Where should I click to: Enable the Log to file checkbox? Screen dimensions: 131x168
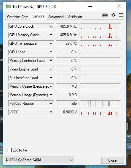(10, 150)
